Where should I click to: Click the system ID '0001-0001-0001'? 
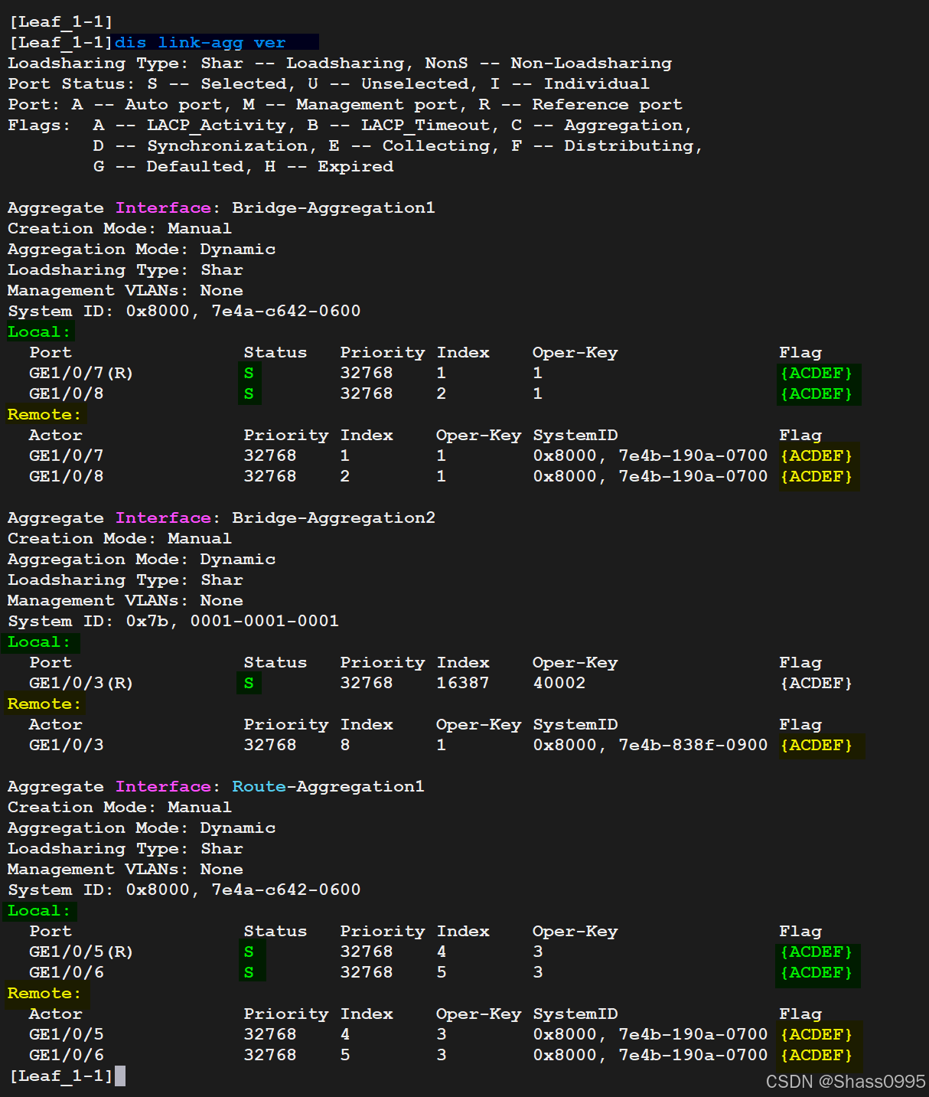[x=264, y=622]
